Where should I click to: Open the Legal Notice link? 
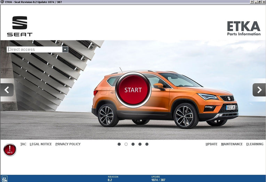click(41, 144)
